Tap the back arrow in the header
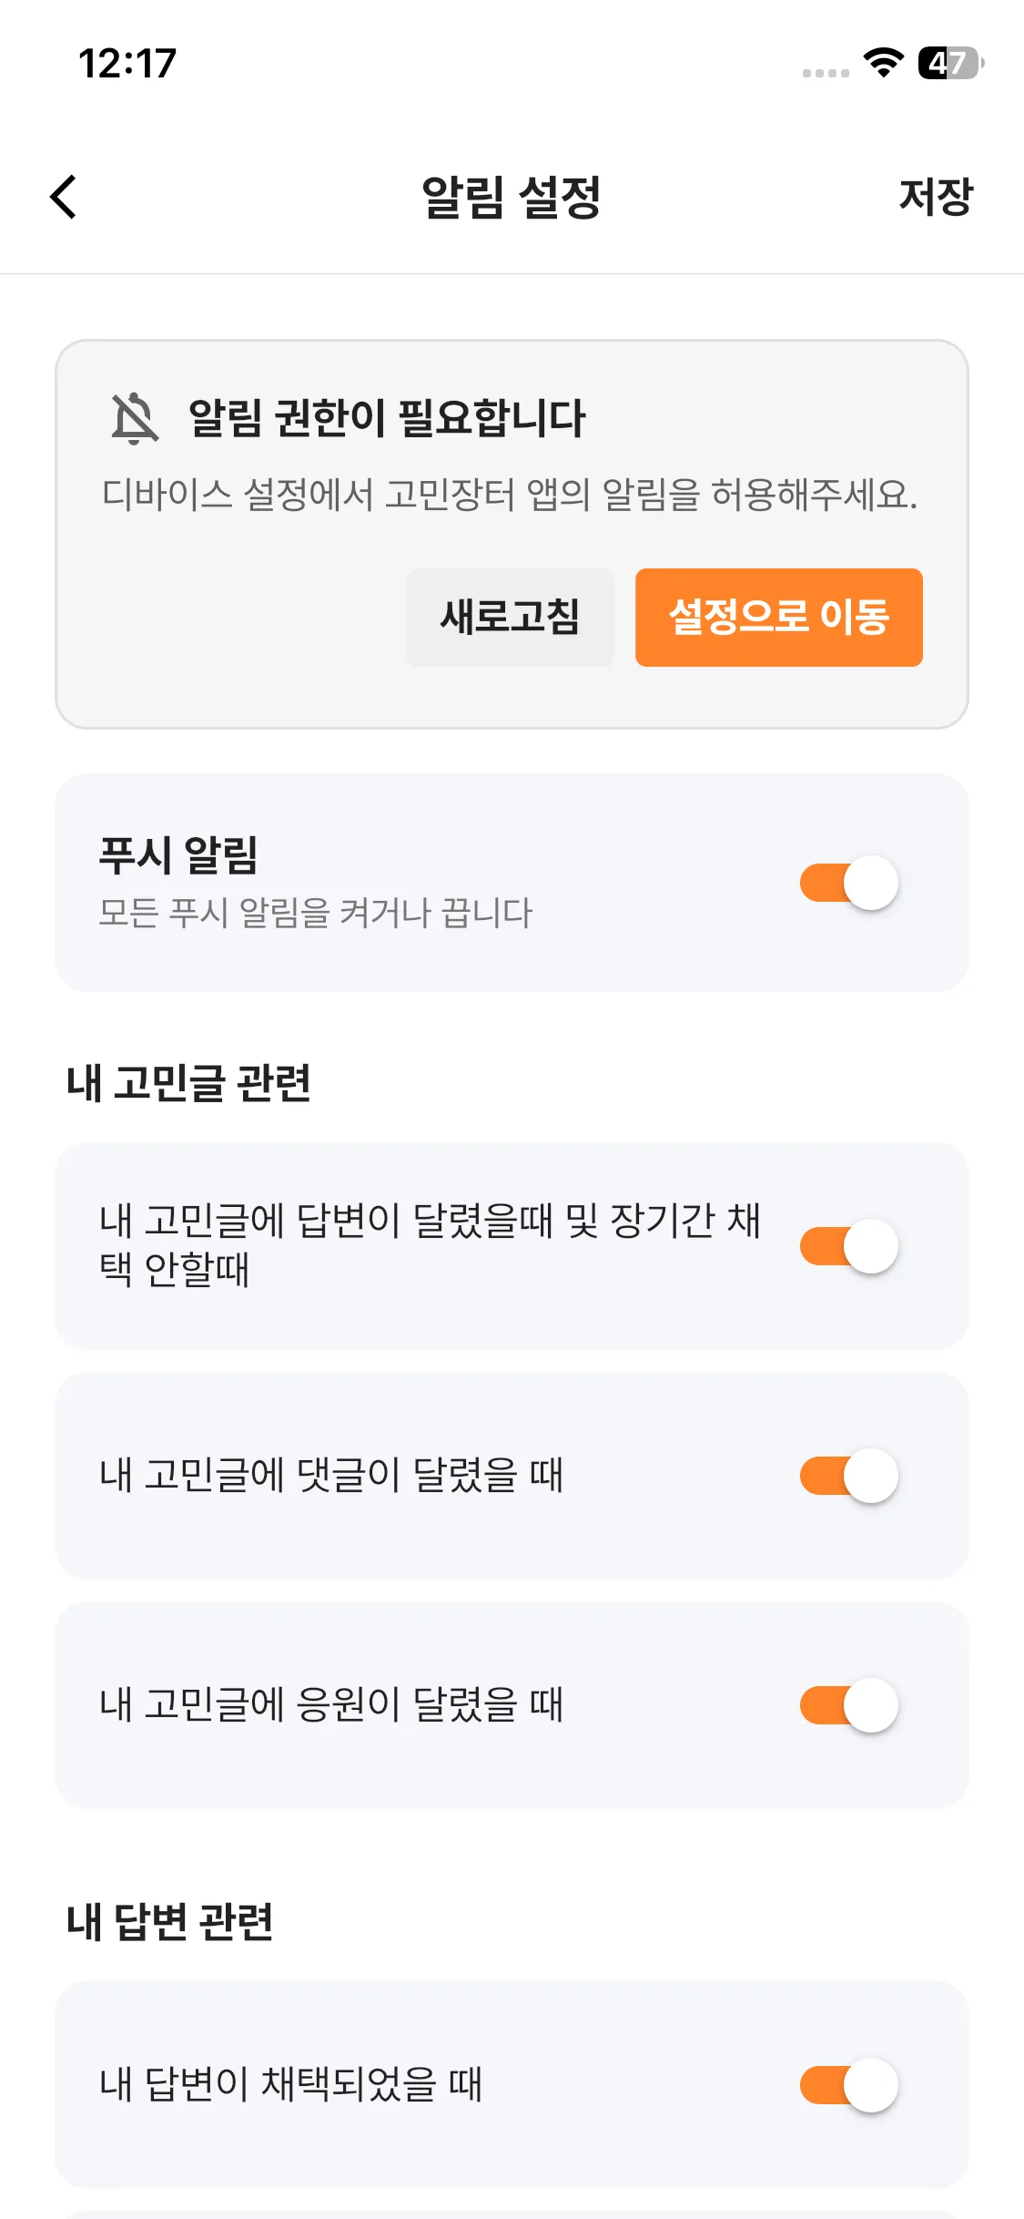This screenshot has width=1024, height=2219. (x=63, y=197)
